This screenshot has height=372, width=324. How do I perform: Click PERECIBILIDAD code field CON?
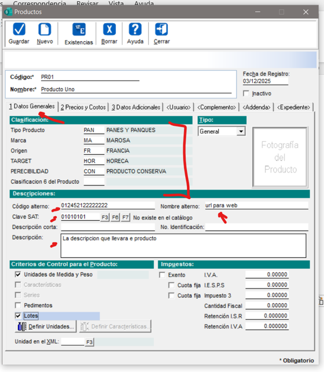tap(94, 172)
